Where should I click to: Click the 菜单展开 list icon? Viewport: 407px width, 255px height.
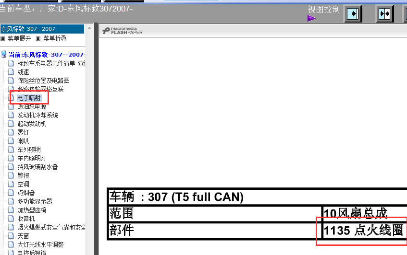2,38
